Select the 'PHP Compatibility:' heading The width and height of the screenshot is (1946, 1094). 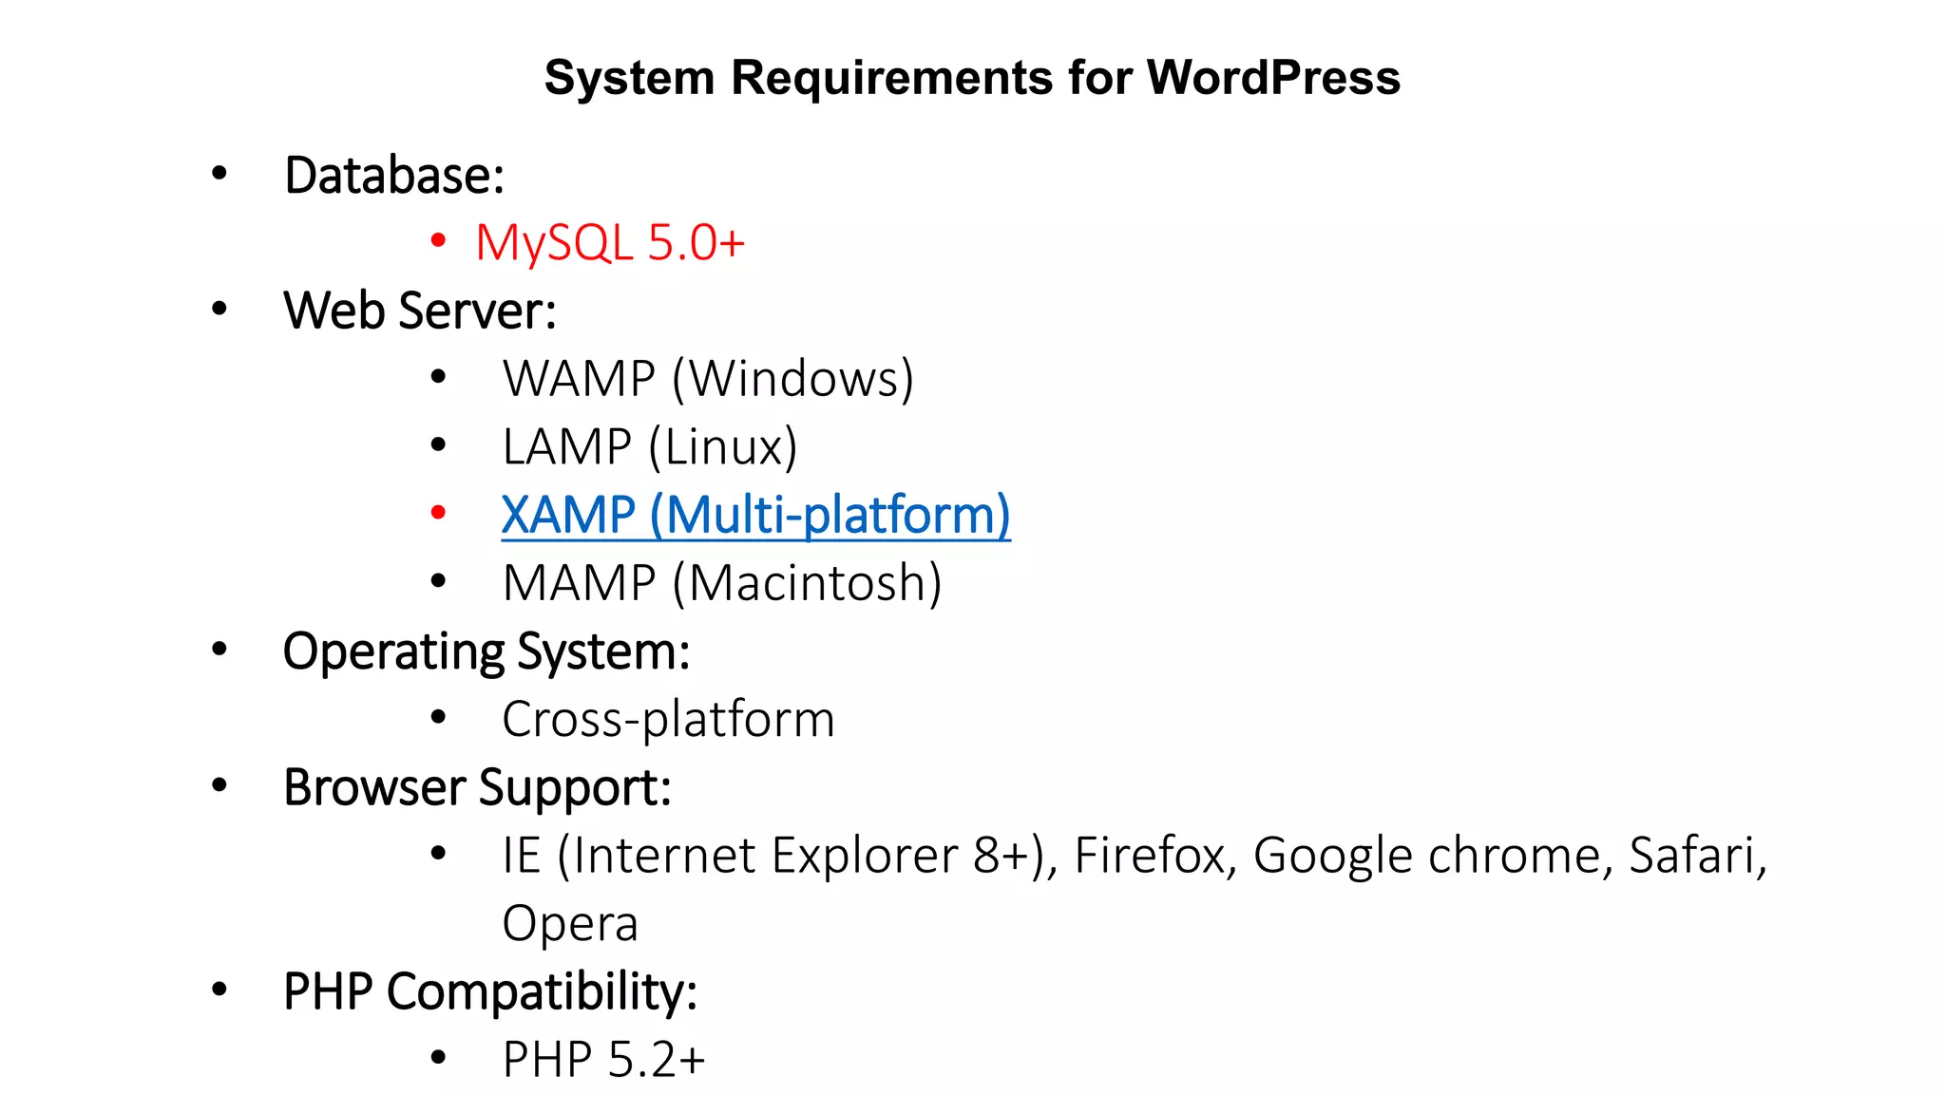(490, 992)
